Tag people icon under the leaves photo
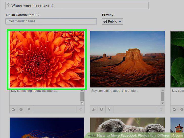 [174, 109]
